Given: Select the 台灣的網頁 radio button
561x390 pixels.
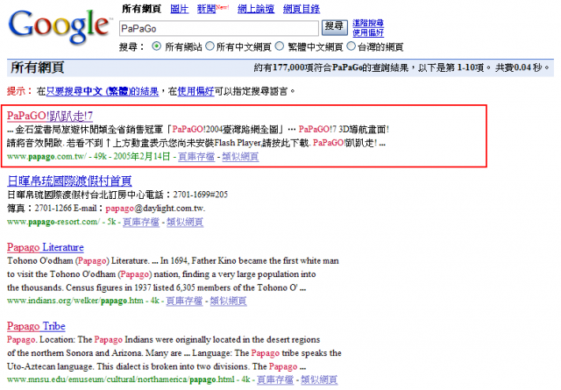Looking at the screenshot, I should pyautogui.click(x=352, y=46).
